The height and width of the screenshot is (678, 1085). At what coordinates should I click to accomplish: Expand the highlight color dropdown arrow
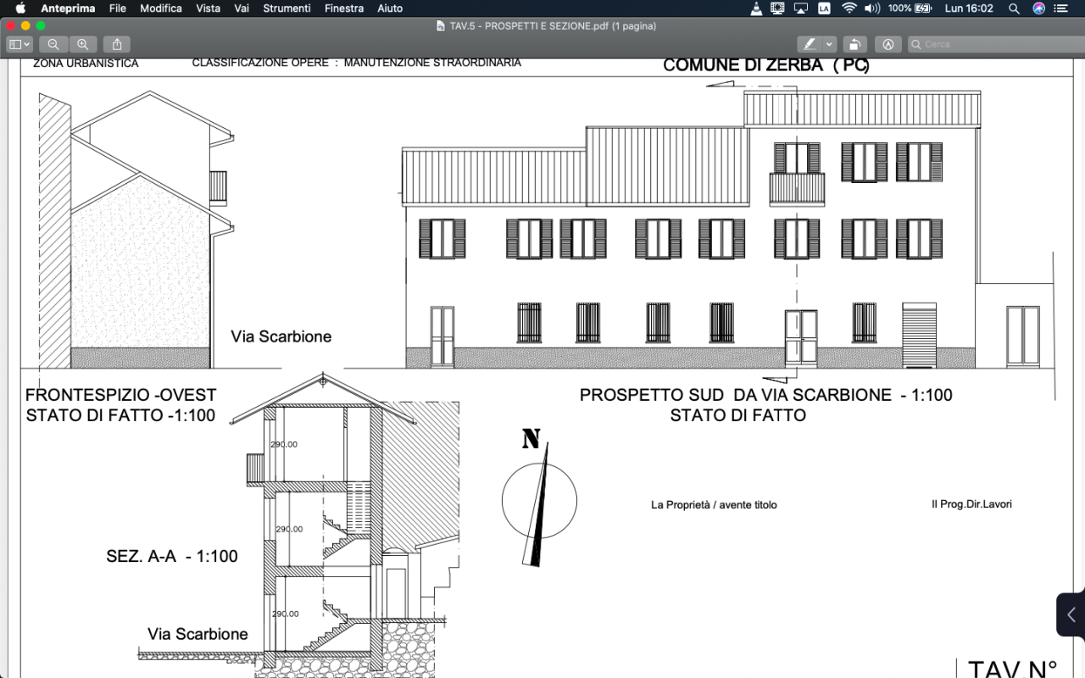point(829,44)
